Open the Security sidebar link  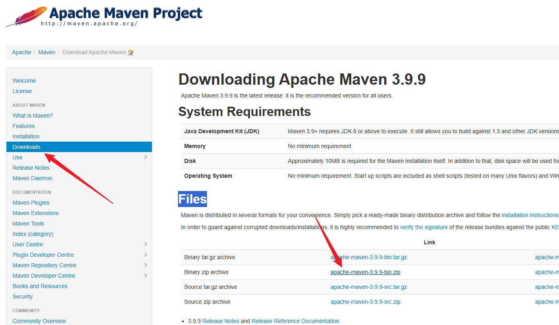(x=23, y=297)
